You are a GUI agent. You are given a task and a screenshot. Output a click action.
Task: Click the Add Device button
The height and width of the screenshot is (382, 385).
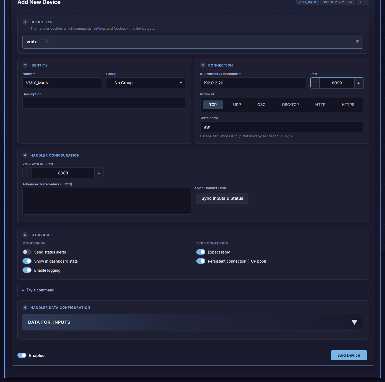point(349,355)
